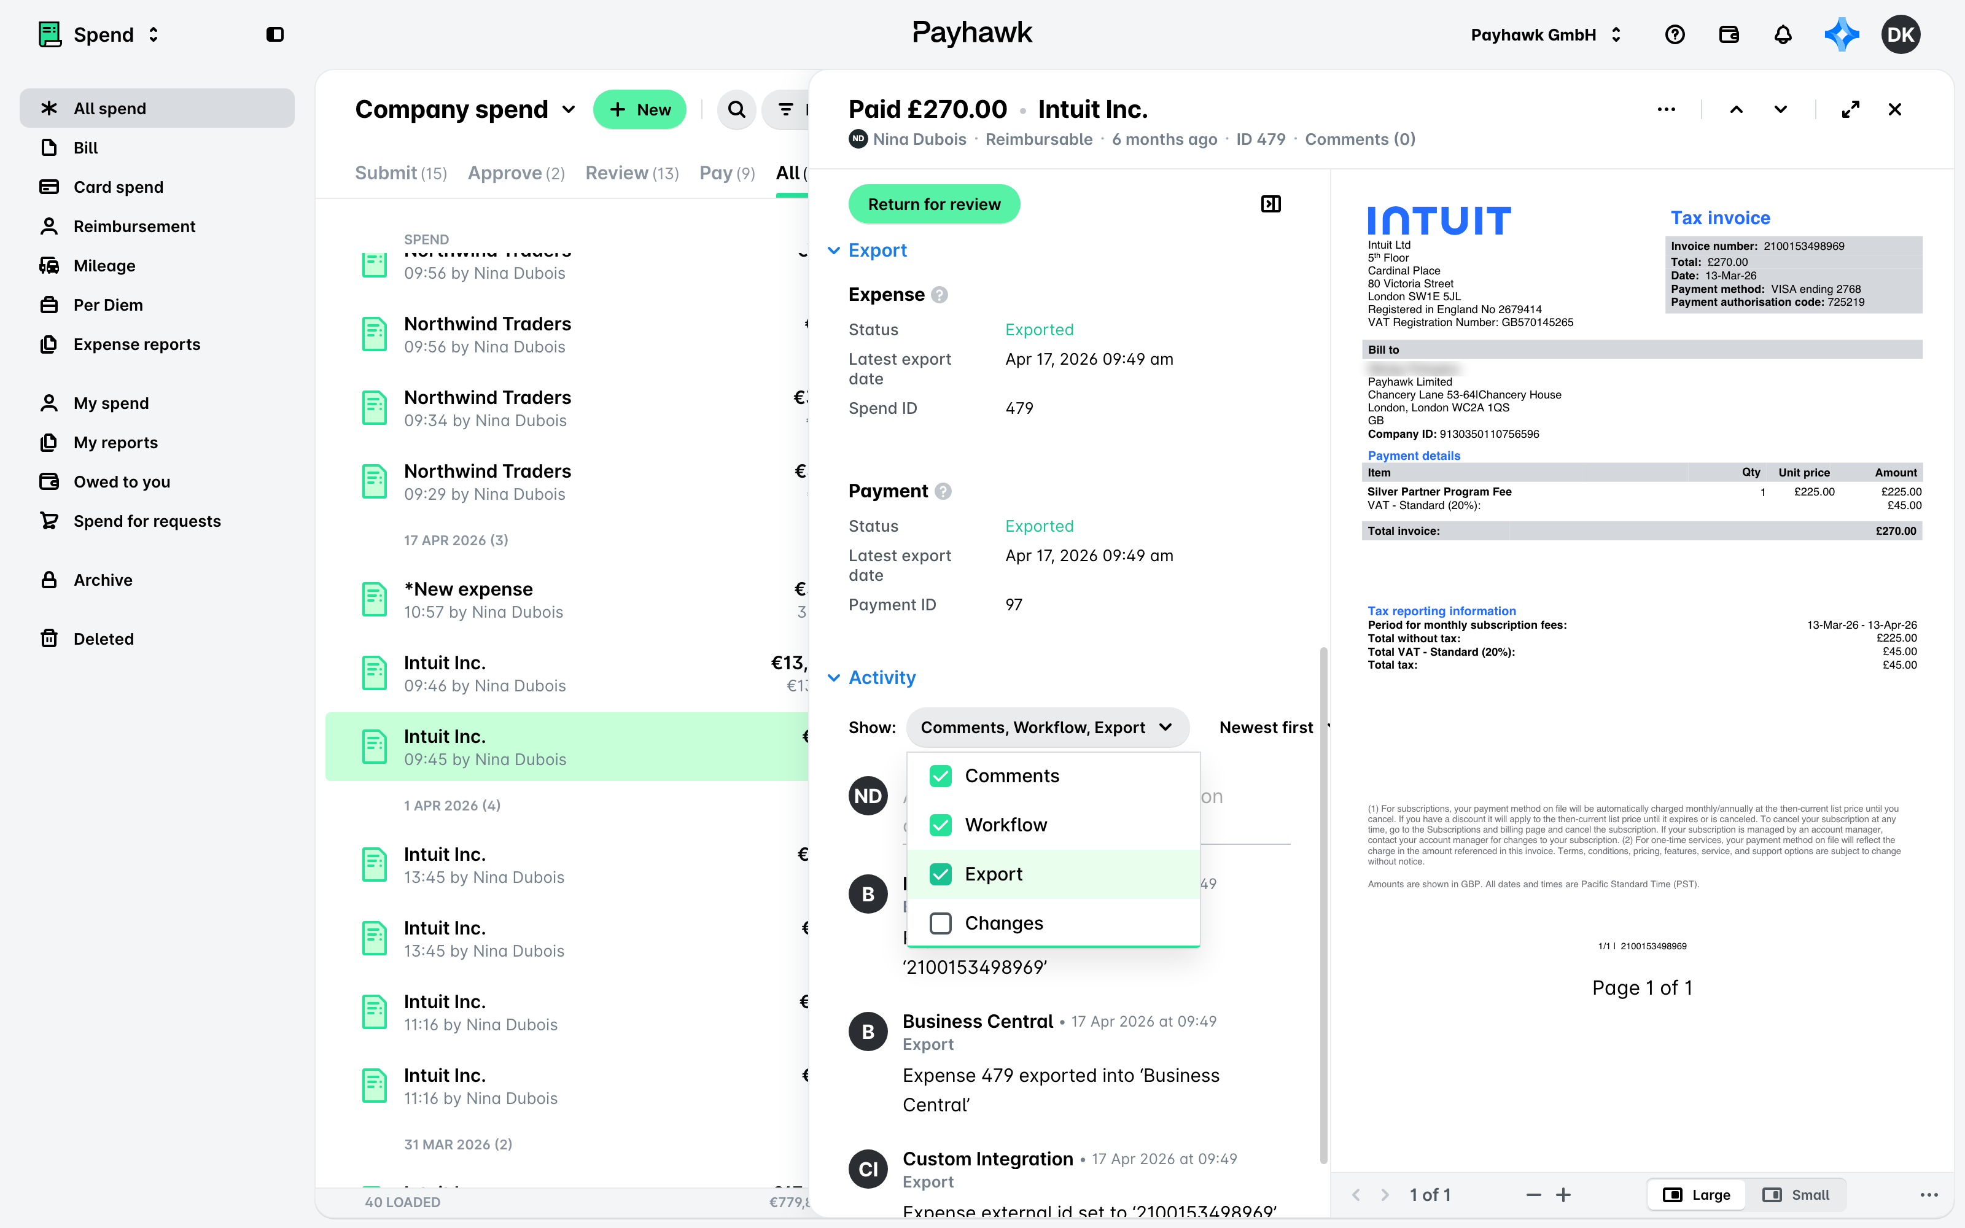Viewport: 1965px width, 1228px height.
Task: Expand expense panel to full screen
Action: [1851, 109]
